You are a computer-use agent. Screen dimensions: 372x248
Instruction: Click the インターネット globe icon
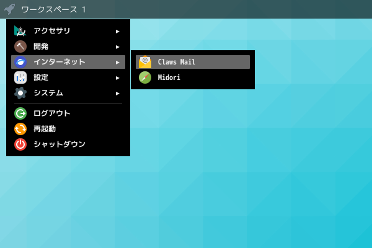pos(20,62)
